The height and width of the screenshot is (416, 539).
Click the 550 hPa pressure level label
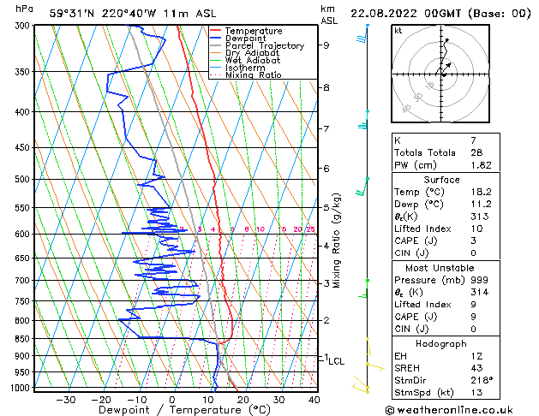24,208
